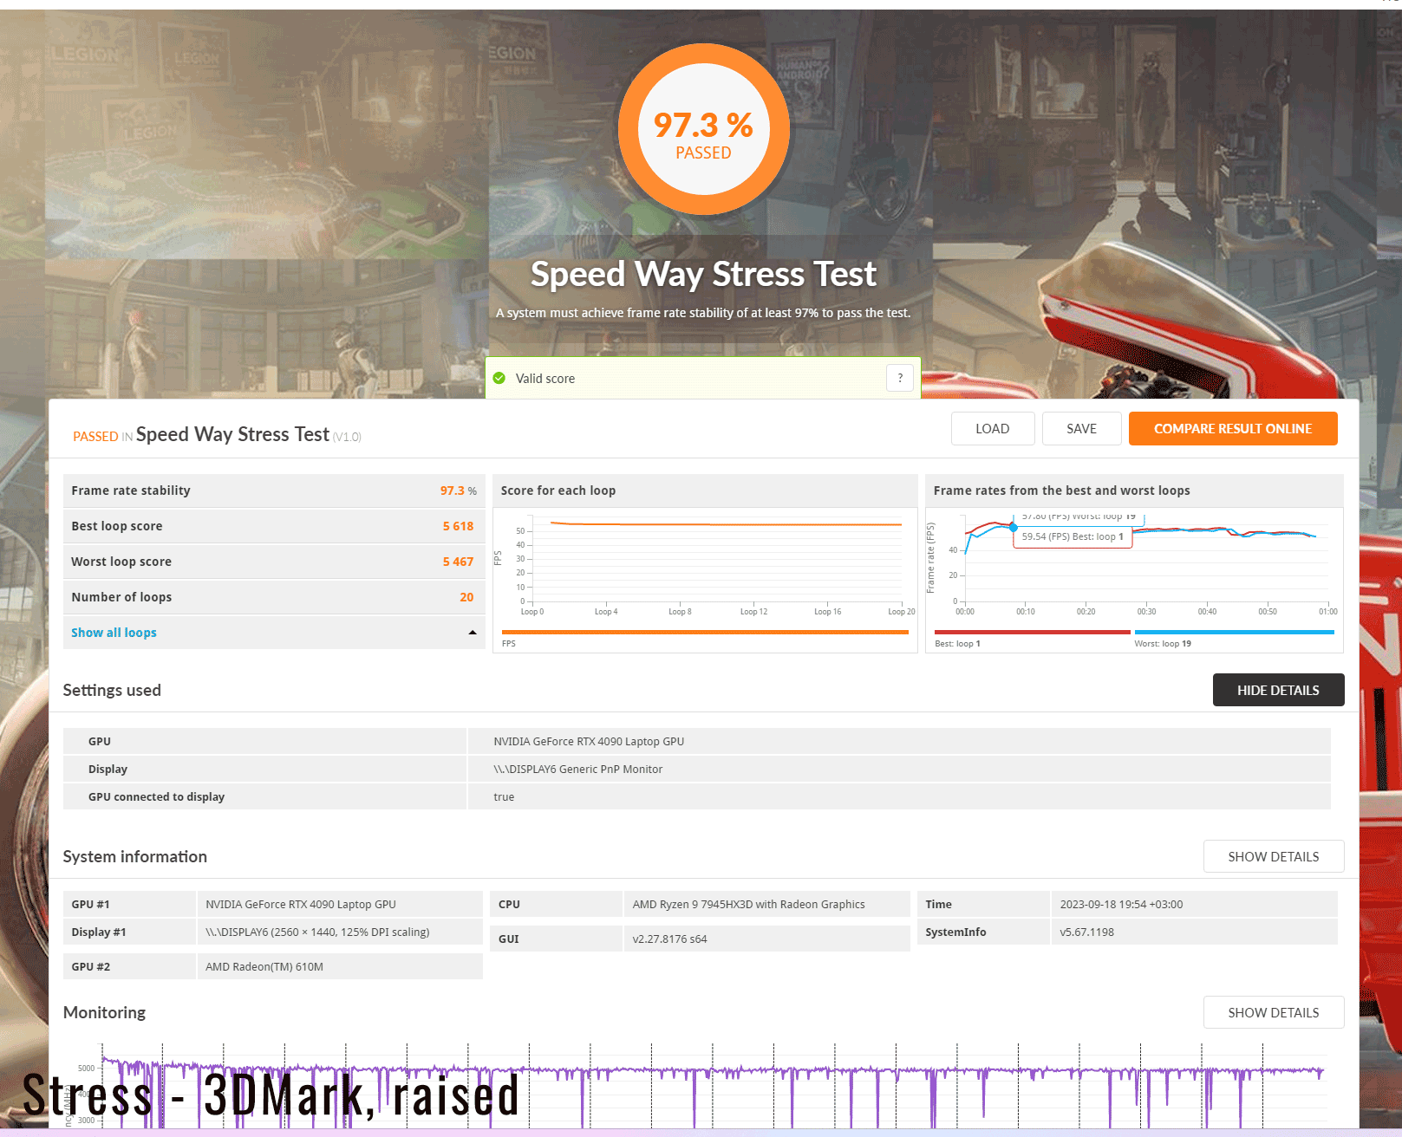
Task: Click the Worst loop score value 5 467
Action: pos(458,562)
